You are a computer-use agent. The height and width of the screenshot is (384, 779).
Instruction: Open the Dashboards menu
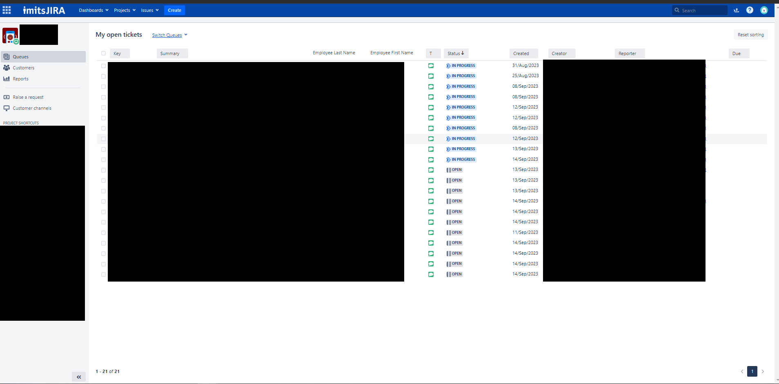[93, 10]
